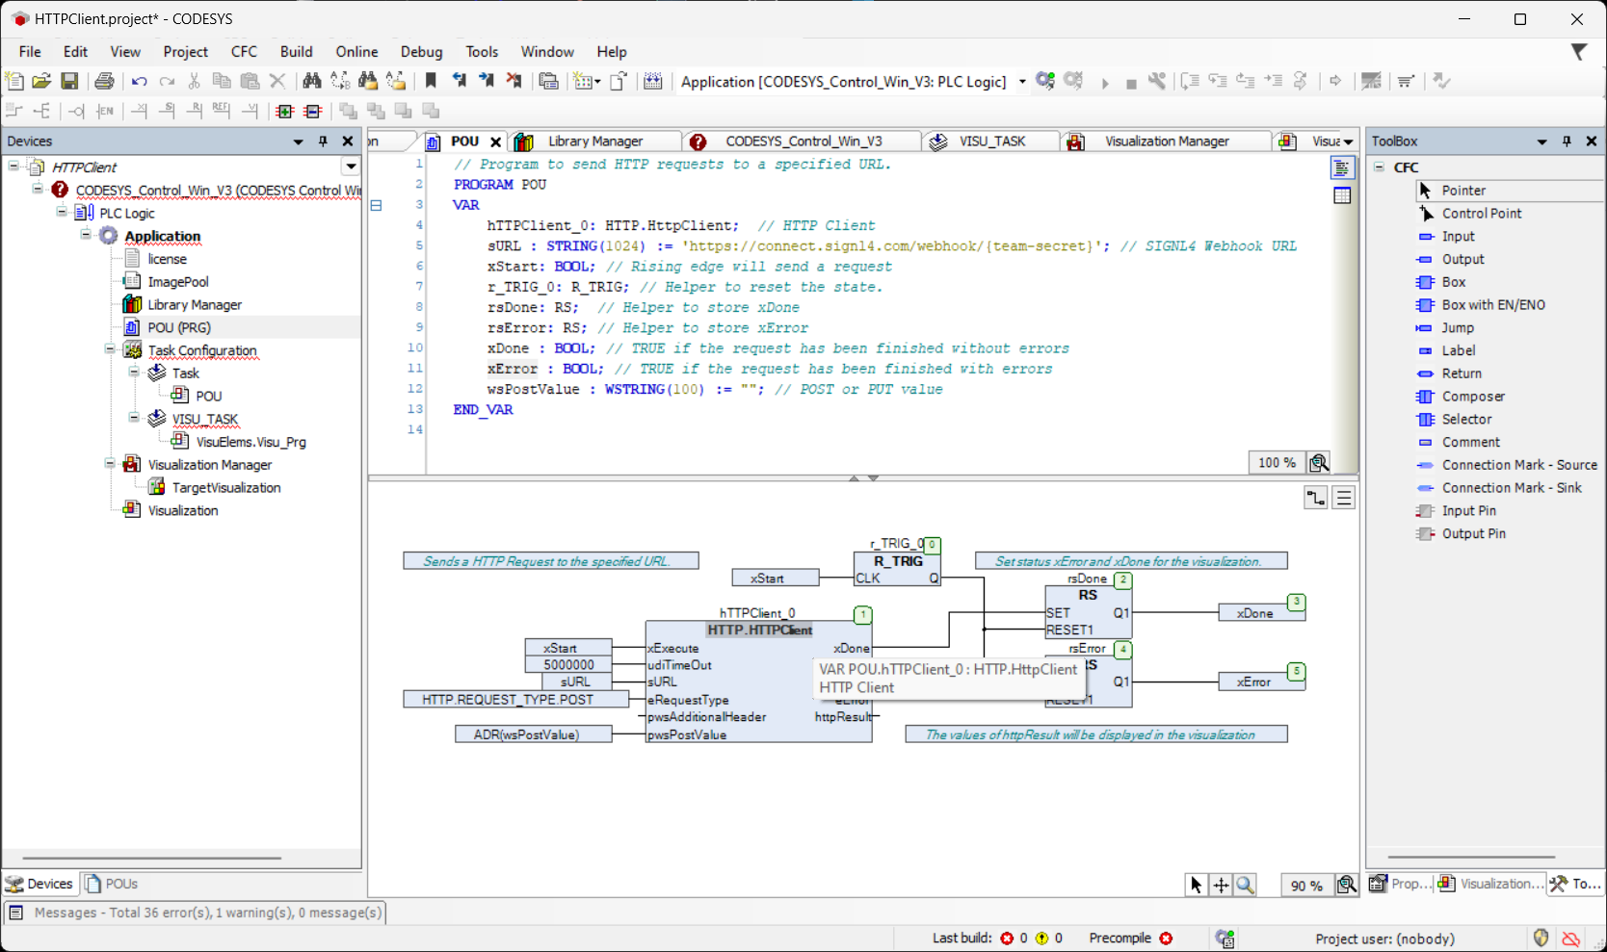Click the zoom magnifier next to 100 %
Viewport: 1607px width, 952px height.
pyautogui.click(x=1319, y=463)
